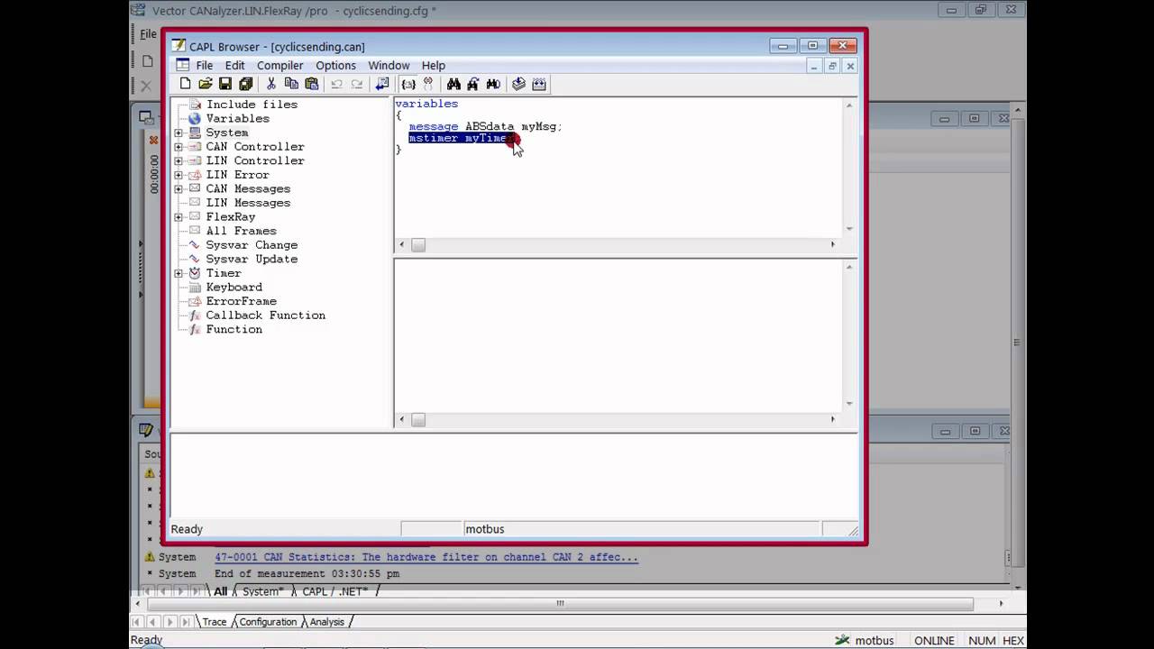Select the CAPL / .NET* tab

335,591
